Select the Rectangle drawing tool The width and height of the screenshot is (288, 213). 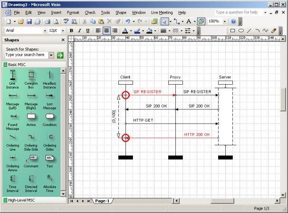point(232,31)
